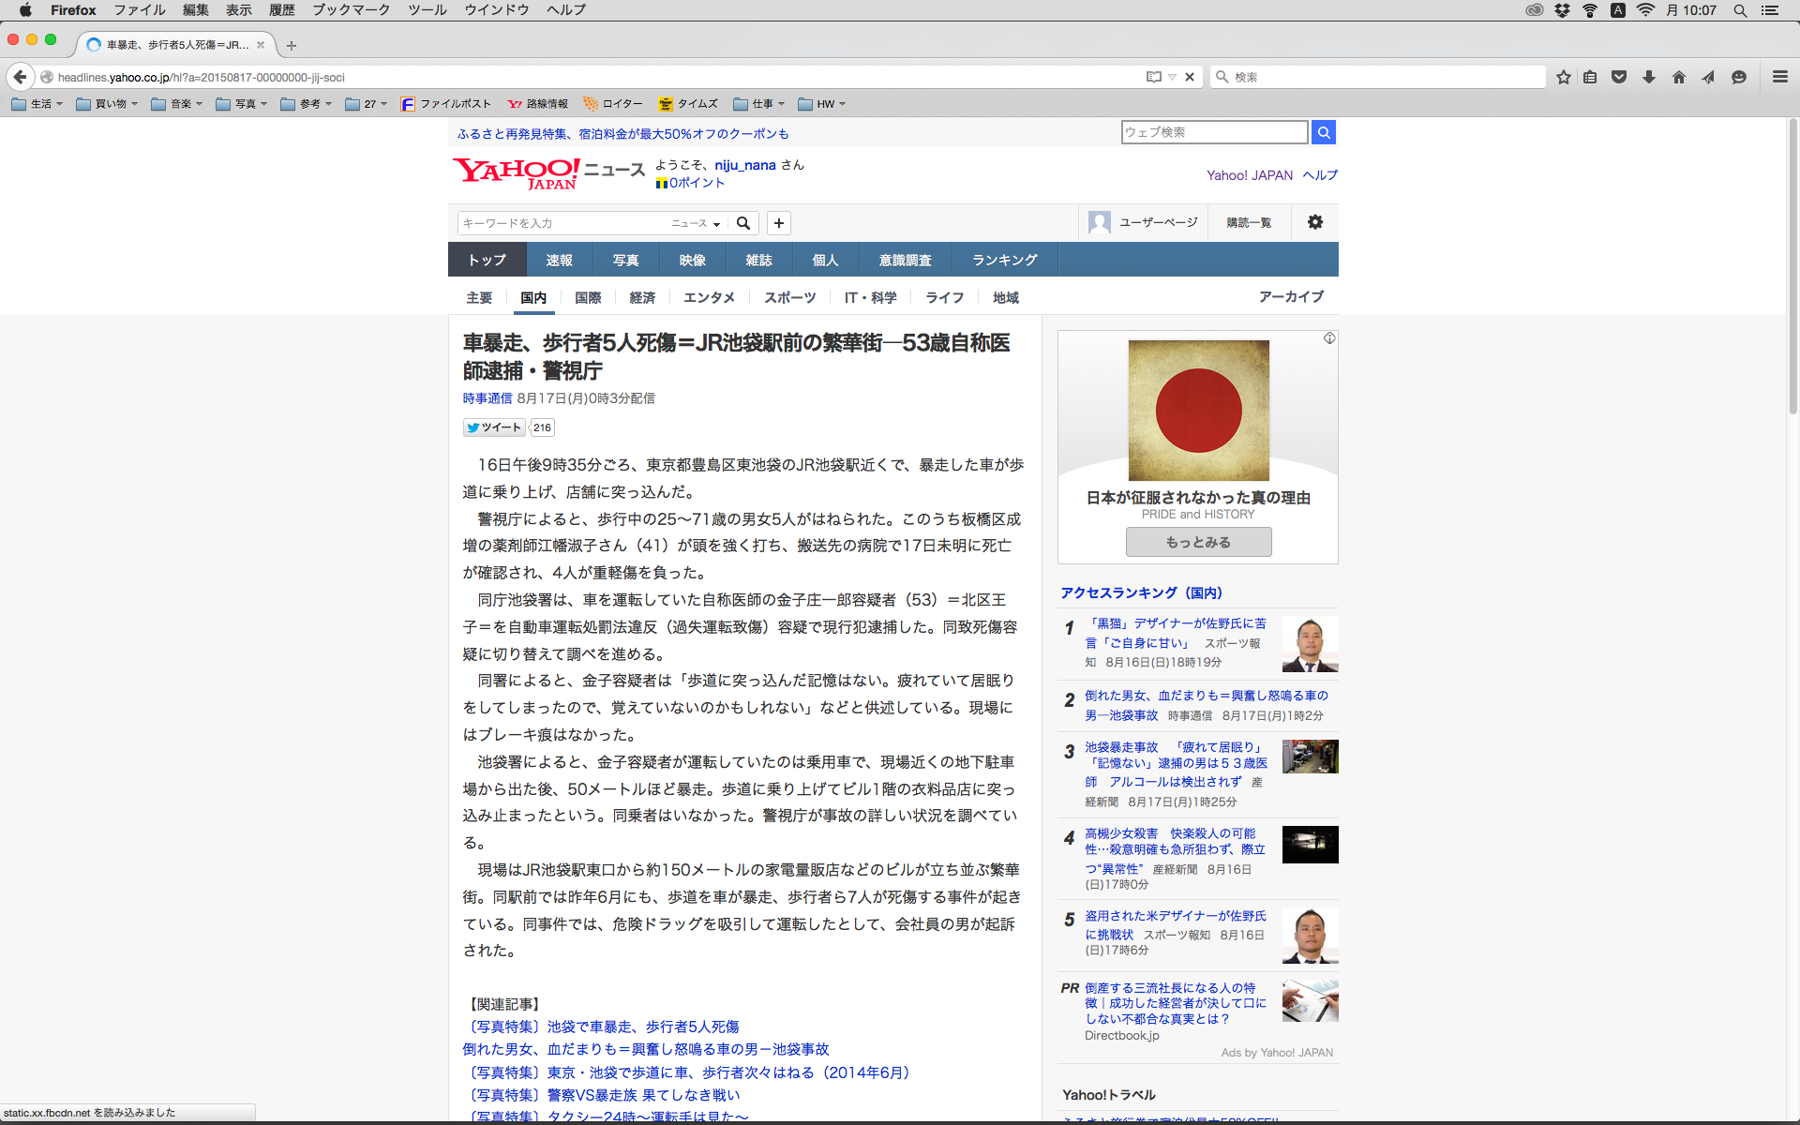Click the plus button beside keyword search

click(778, 223)
